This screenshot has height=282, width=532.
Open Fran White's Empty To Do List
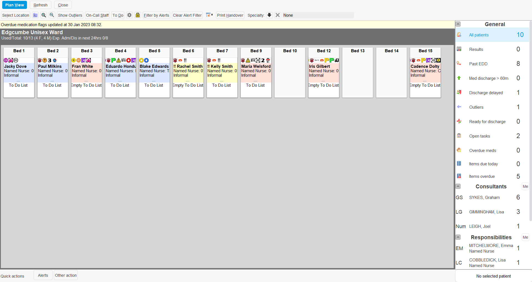87,85
